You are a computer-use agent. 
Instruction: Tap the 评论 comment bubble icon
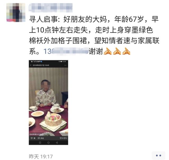tap(39, 138)
